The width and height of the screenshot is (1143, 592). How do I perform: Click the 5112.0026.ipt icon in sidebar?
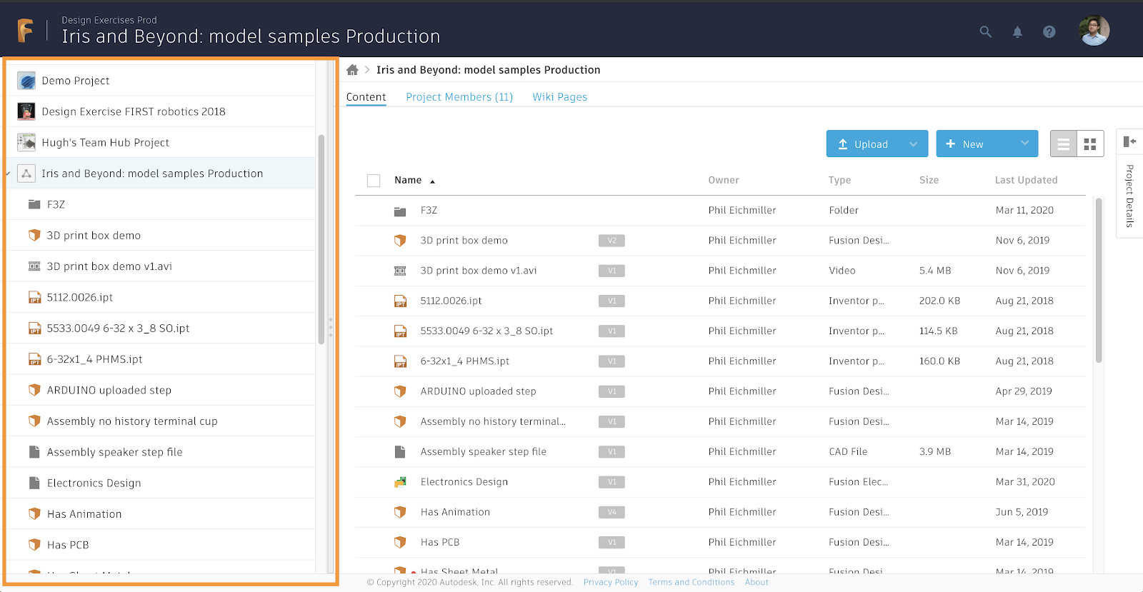(x=34, y=297)
